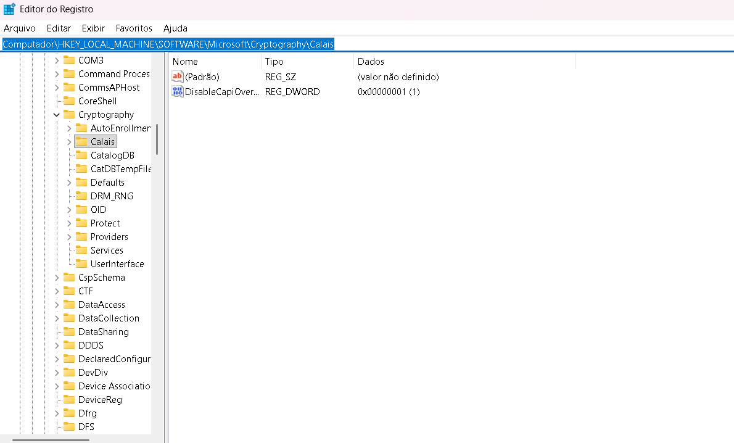This screenshot has width=734, height=443.
Task: Select the CoreShell key in tree
Action: [x=97, y=101]
